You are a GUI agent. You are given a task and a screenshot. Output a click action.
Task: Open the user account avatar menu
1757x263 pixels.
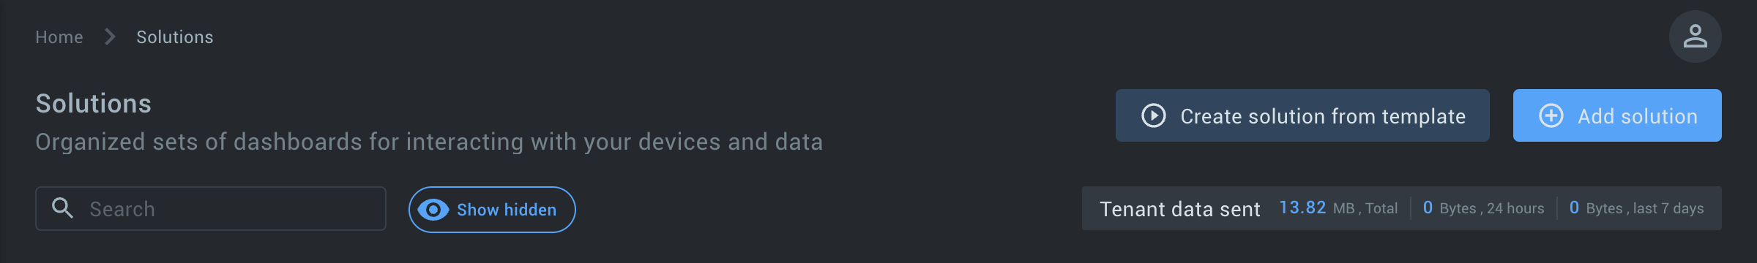[1695, 37]
